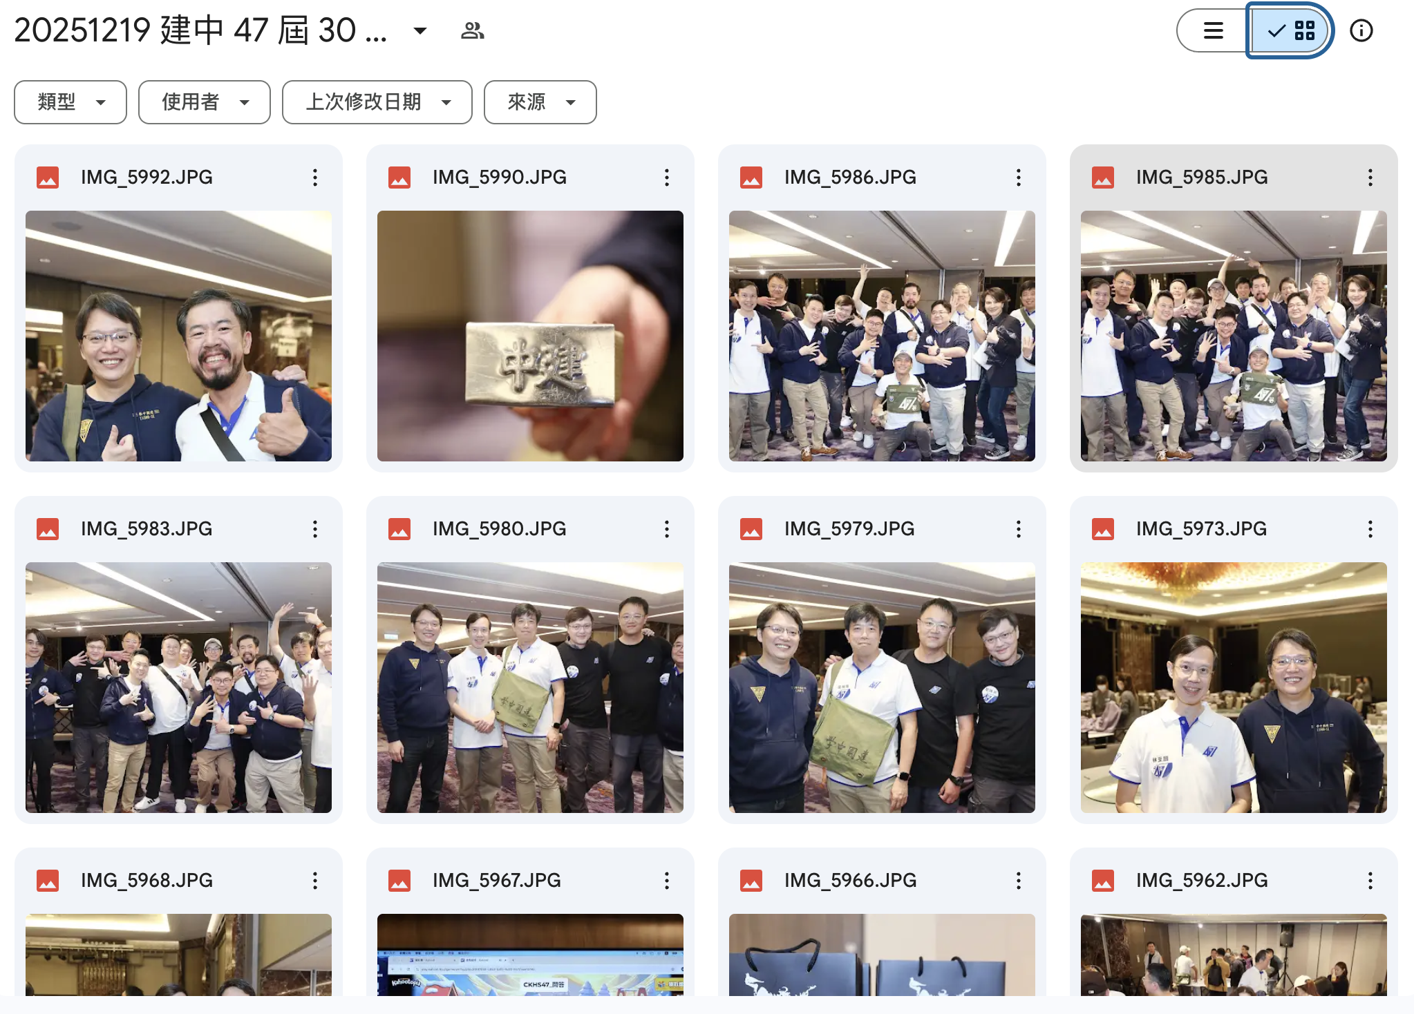Expand the 類型 filter dropdown
Screen dimensions: 1414x1014
[x=70, y=102]
